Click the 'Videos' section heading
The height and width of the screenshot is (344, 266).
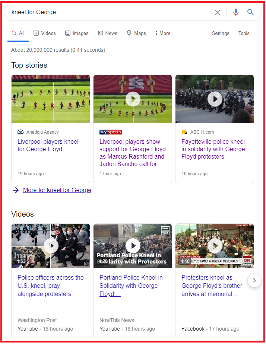(x=22, y=214)
